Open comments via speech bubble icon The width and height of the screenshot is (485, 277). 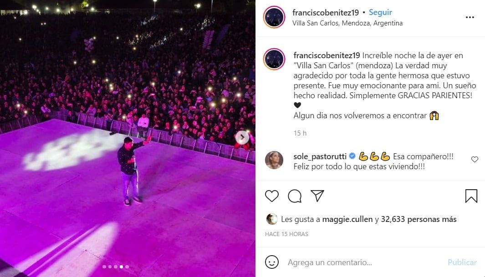[x=295, y=196]
